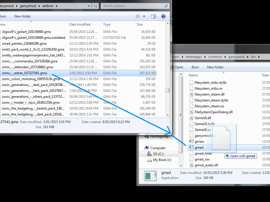Sort addons by Size column header
The height and width of the screenshot is (202, 270).
[146, 24]
